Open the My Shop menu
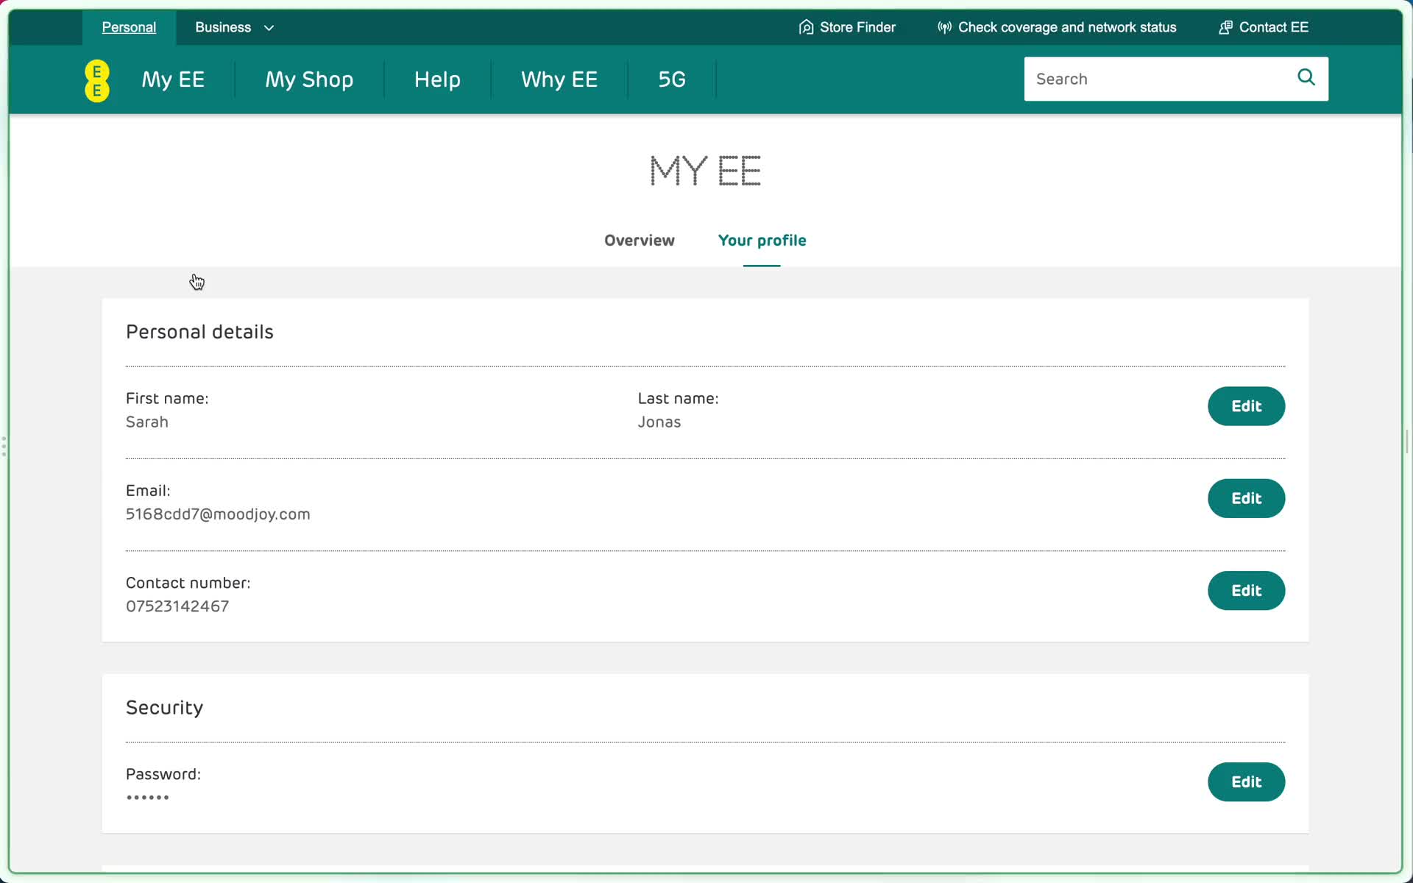1413x883 pixels. 309,79
